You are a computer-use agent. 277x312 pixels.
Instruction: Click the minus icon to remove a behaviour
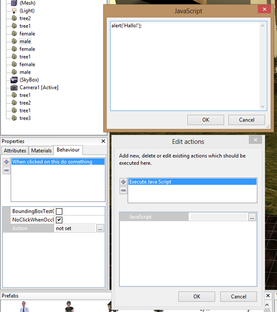7,170
